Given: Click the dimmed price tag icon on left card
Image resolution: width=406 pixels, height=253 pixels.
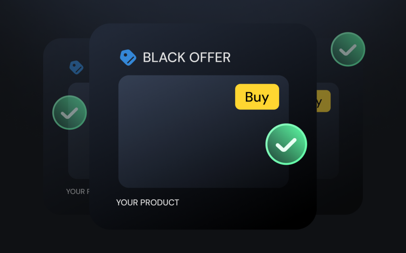Looking at the screenshot, I should 77,67.
